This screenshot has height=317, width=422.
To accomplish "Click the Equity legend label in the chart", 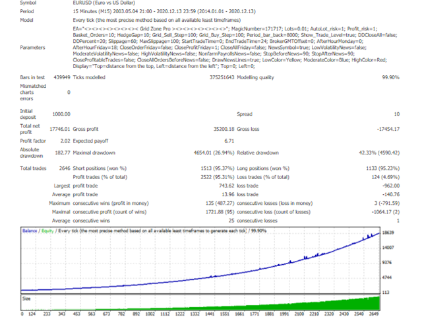I will [47, 230].
